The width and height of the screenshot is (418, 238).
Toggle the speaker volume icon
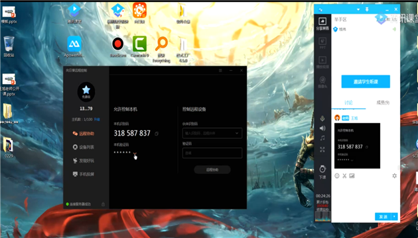(x=322, y=128)
